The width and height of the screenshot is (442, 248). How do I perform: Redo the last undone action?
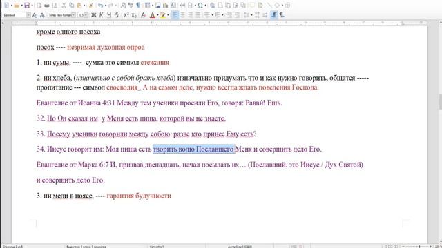click(x=110, y=6)
